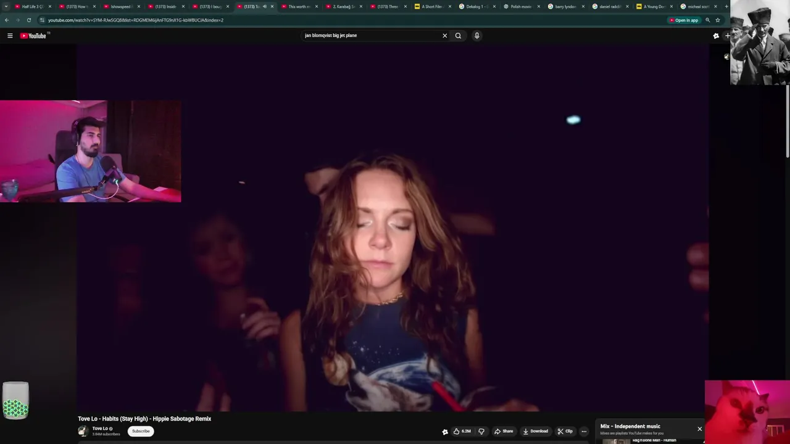
Task: Switch to the barry lyndon tab
Action: click(x=565, y=7)
